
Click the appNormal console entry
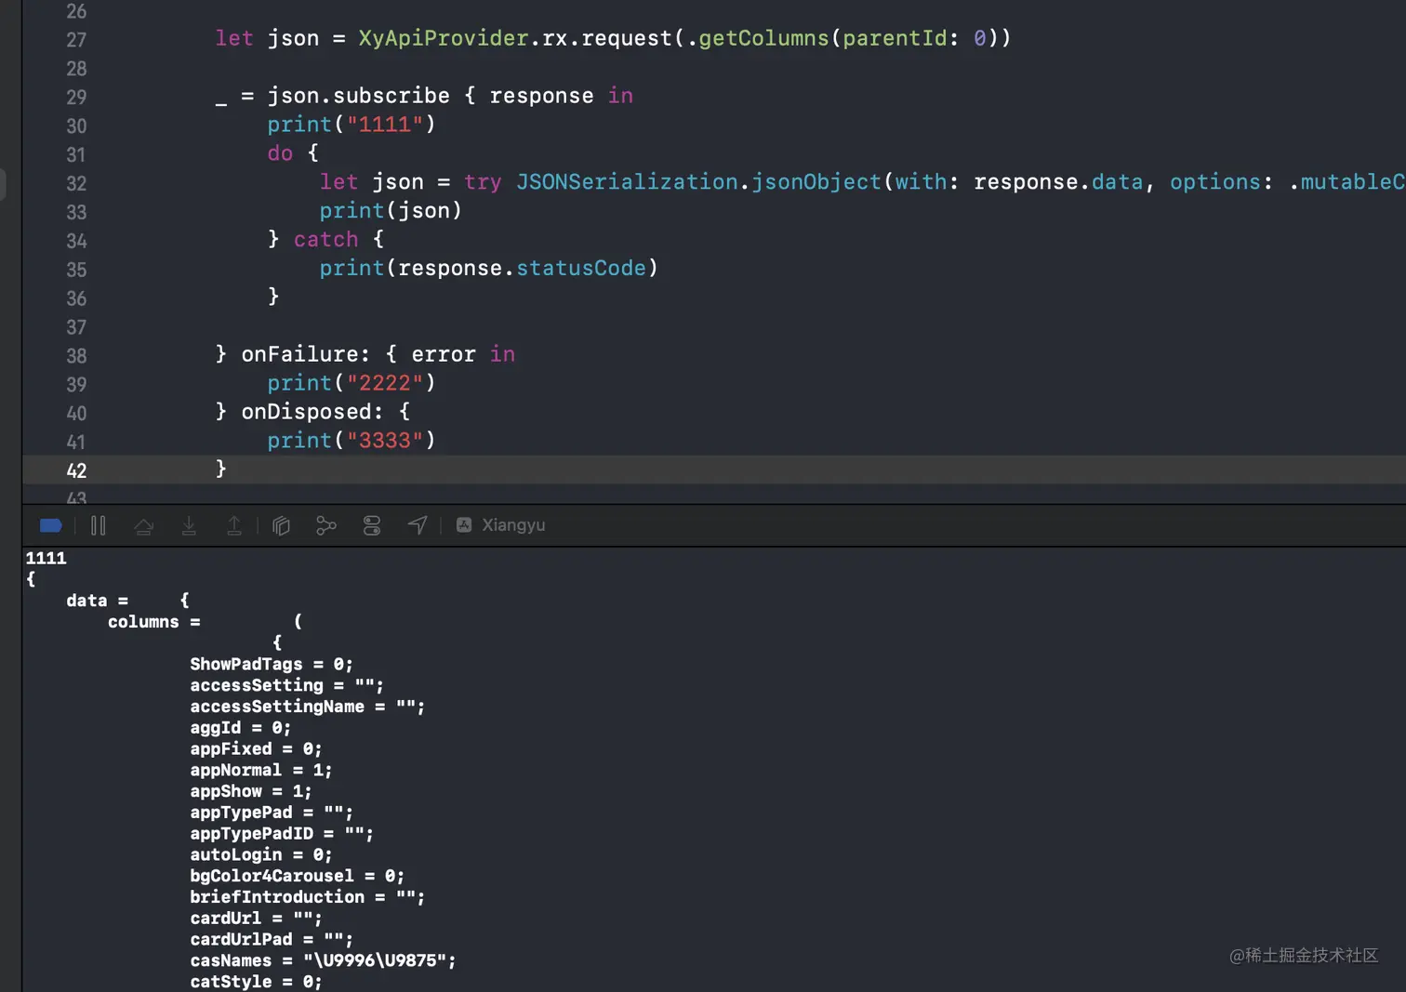pos(261,770)
